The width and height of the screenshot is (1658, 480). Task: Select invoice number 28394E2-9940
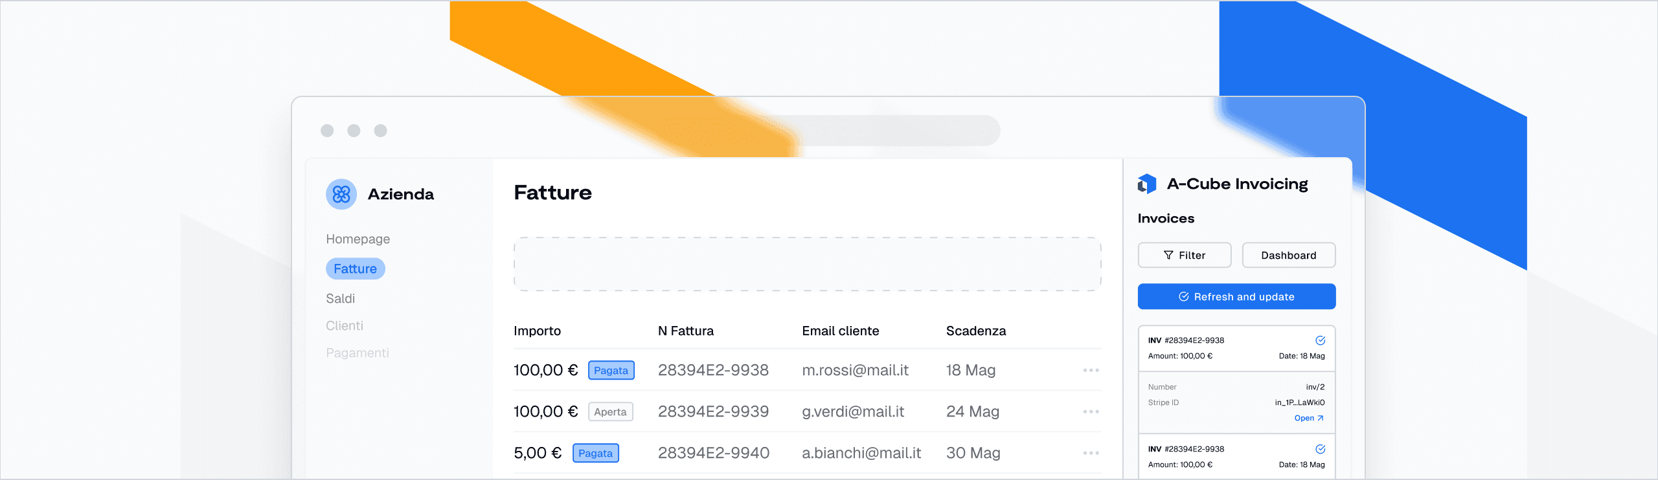coord(714,453)
